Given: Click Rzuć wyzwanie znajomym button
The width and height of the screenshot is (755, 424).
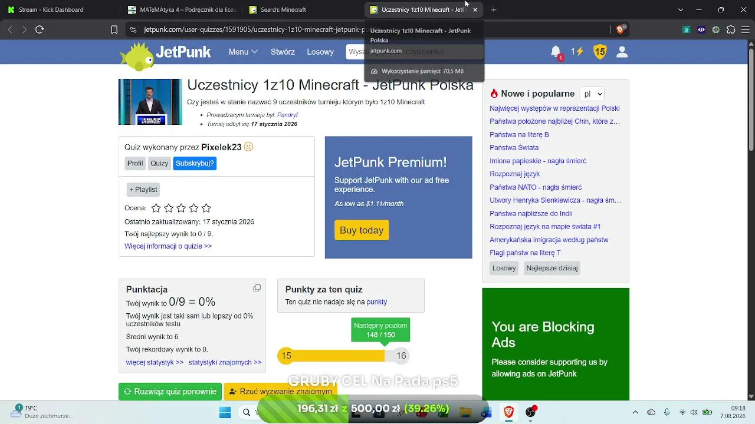Looking at the screenshot, I should pos(280,392).
